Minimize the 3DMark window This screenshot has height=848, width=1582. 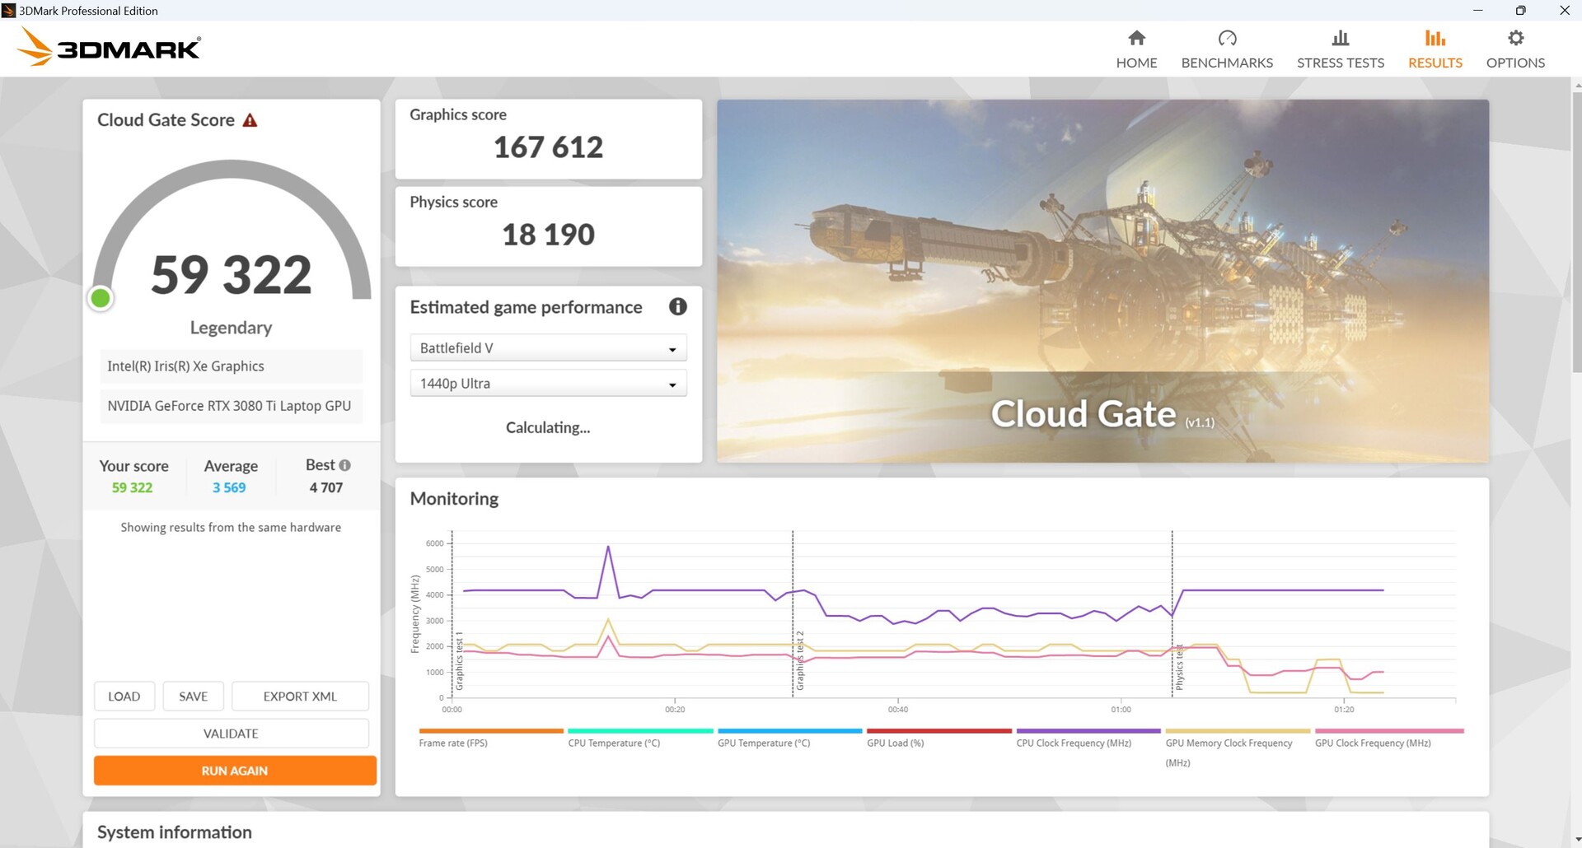click(1478, 11)
